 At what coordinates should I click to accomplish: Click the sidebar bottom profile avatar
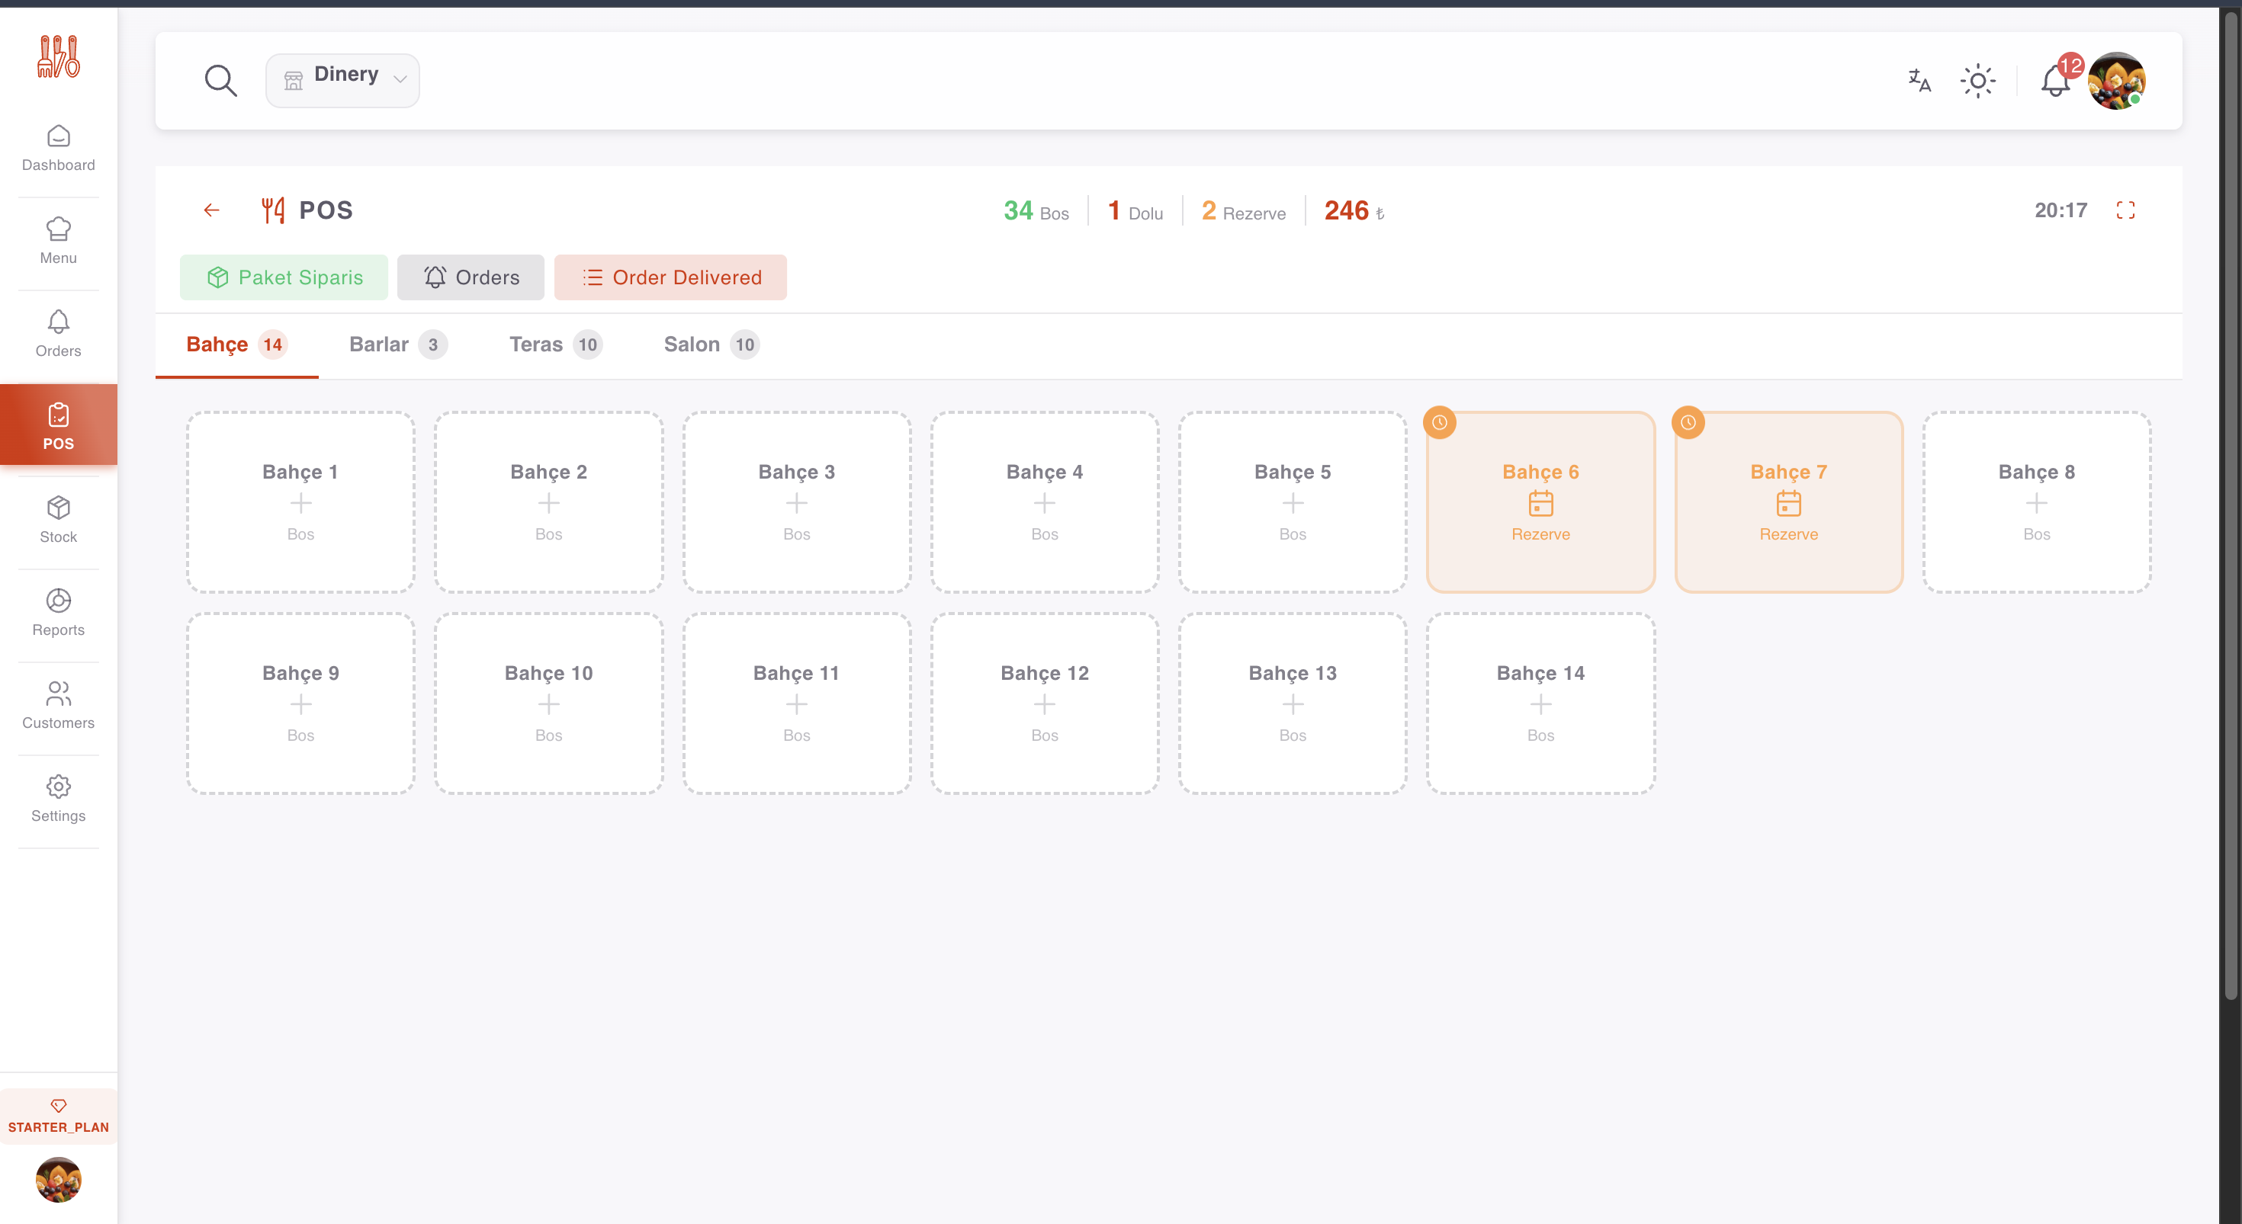pos(58,1180)
